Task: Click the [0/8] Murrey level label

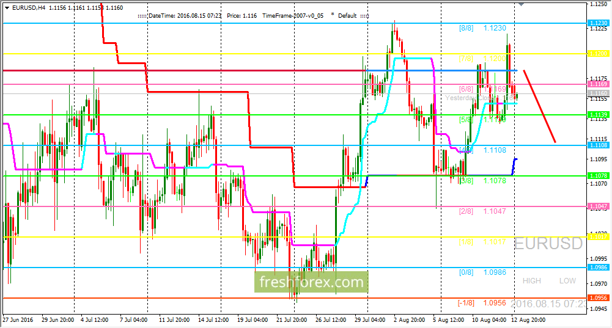Action: pyautogui.click(x=466, y=272)
